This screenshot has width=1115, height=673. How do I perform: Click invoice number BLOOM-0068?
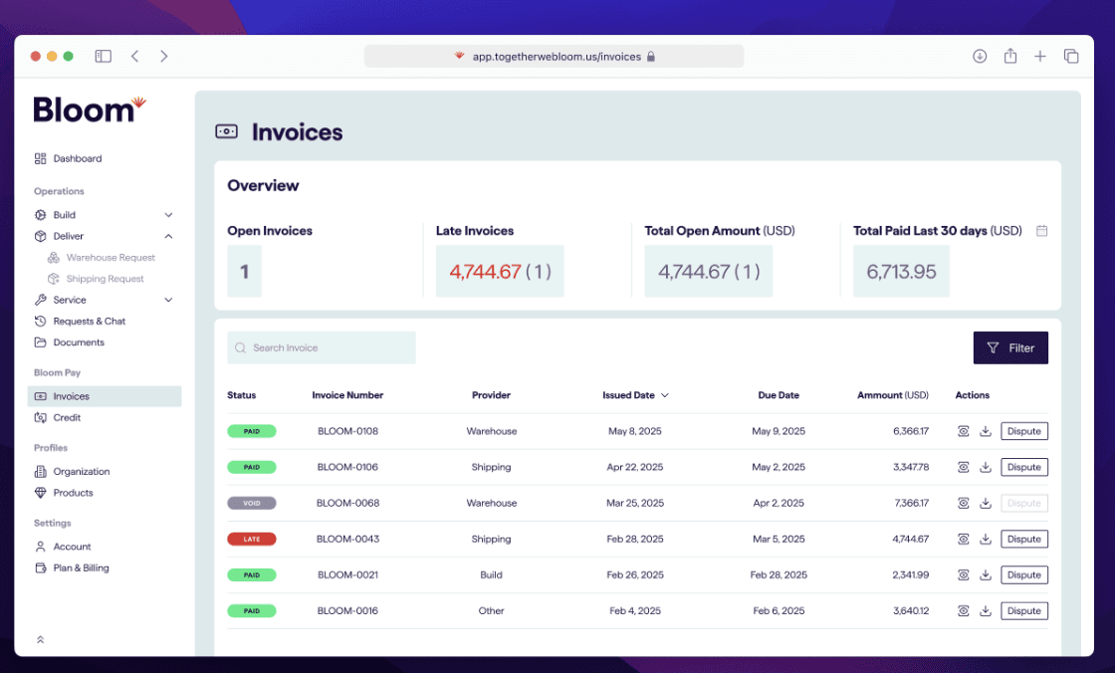[347, 503]
